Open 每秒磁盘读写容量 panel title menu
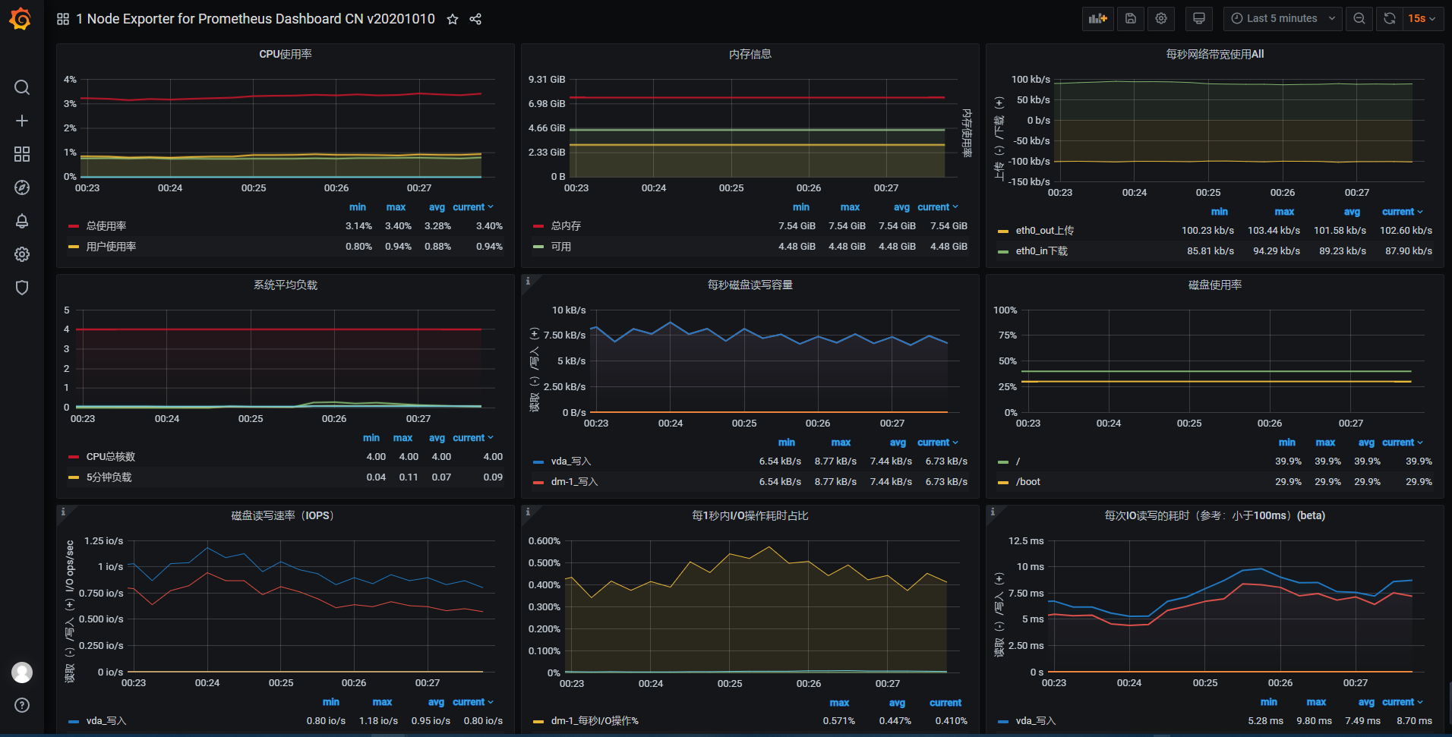 coord(750,285)
